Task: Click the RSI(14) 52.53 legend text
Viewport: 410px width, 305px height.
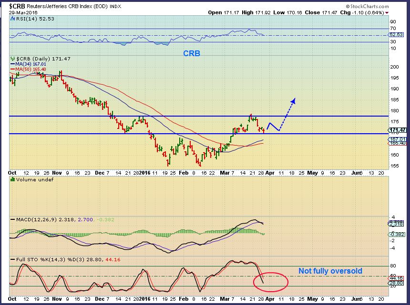Action: click(35, 19)
